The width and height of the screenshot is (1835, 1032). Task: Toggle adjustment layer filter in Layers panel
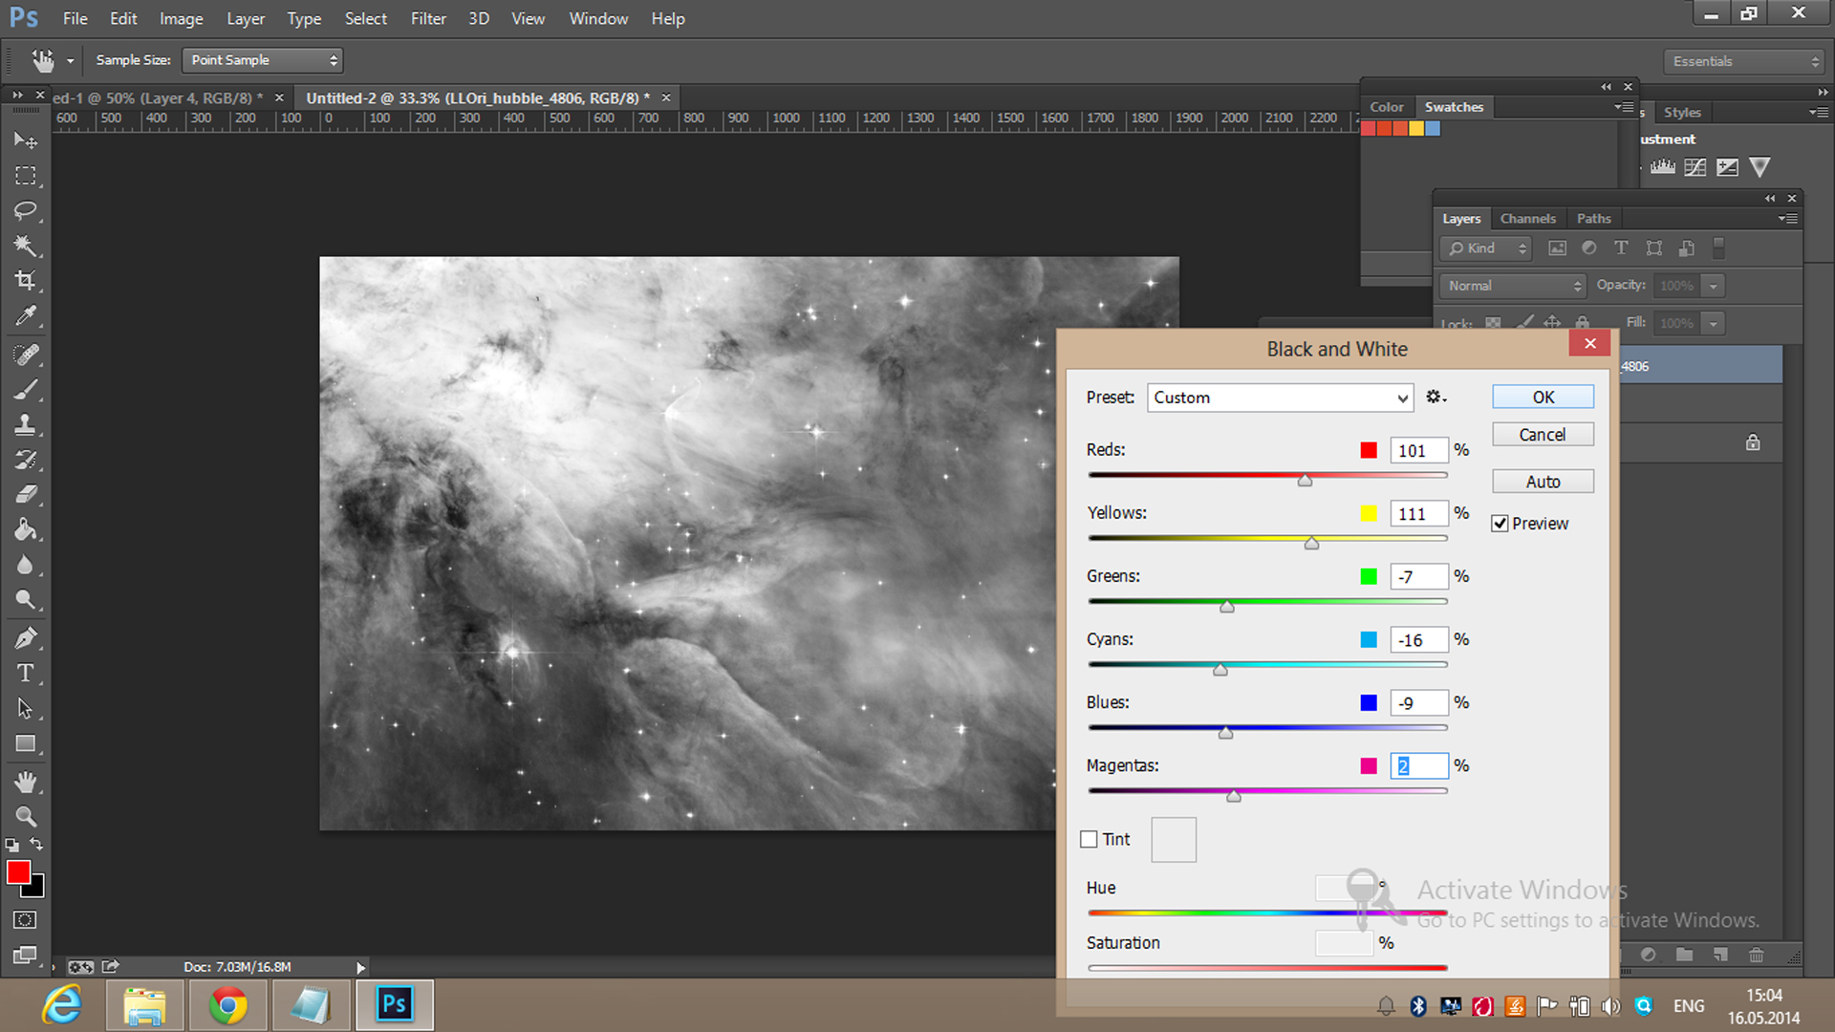[1589, 248]
